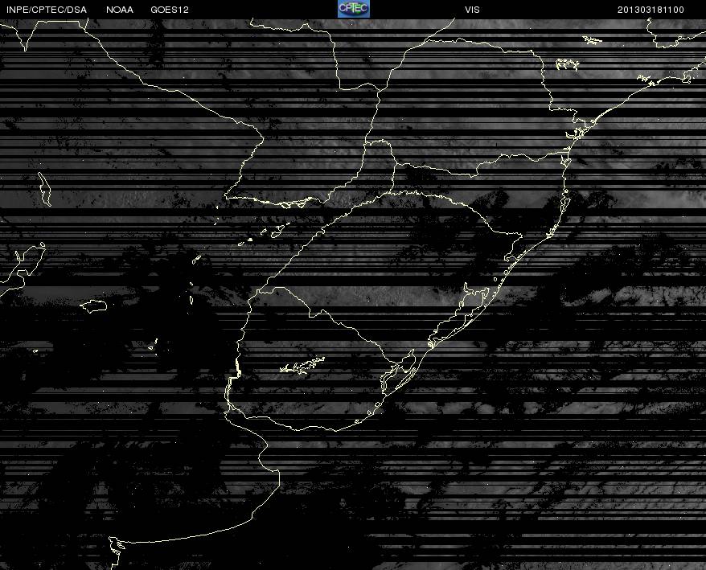Click the NOAA label in the header

(x=120, y=10)
